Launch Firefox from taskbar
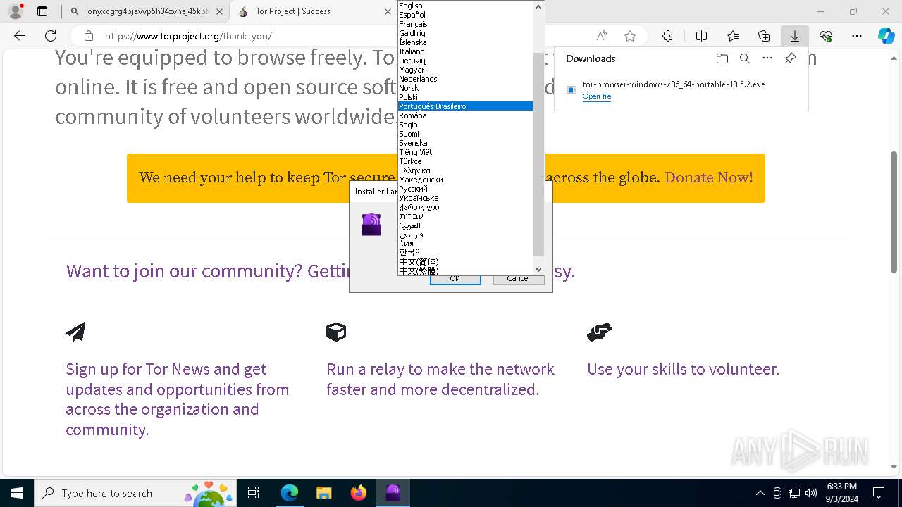The image size is (902, 507). (359, 493)
